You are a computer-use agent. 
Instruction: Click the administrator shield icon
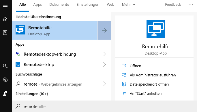(124, 75)
